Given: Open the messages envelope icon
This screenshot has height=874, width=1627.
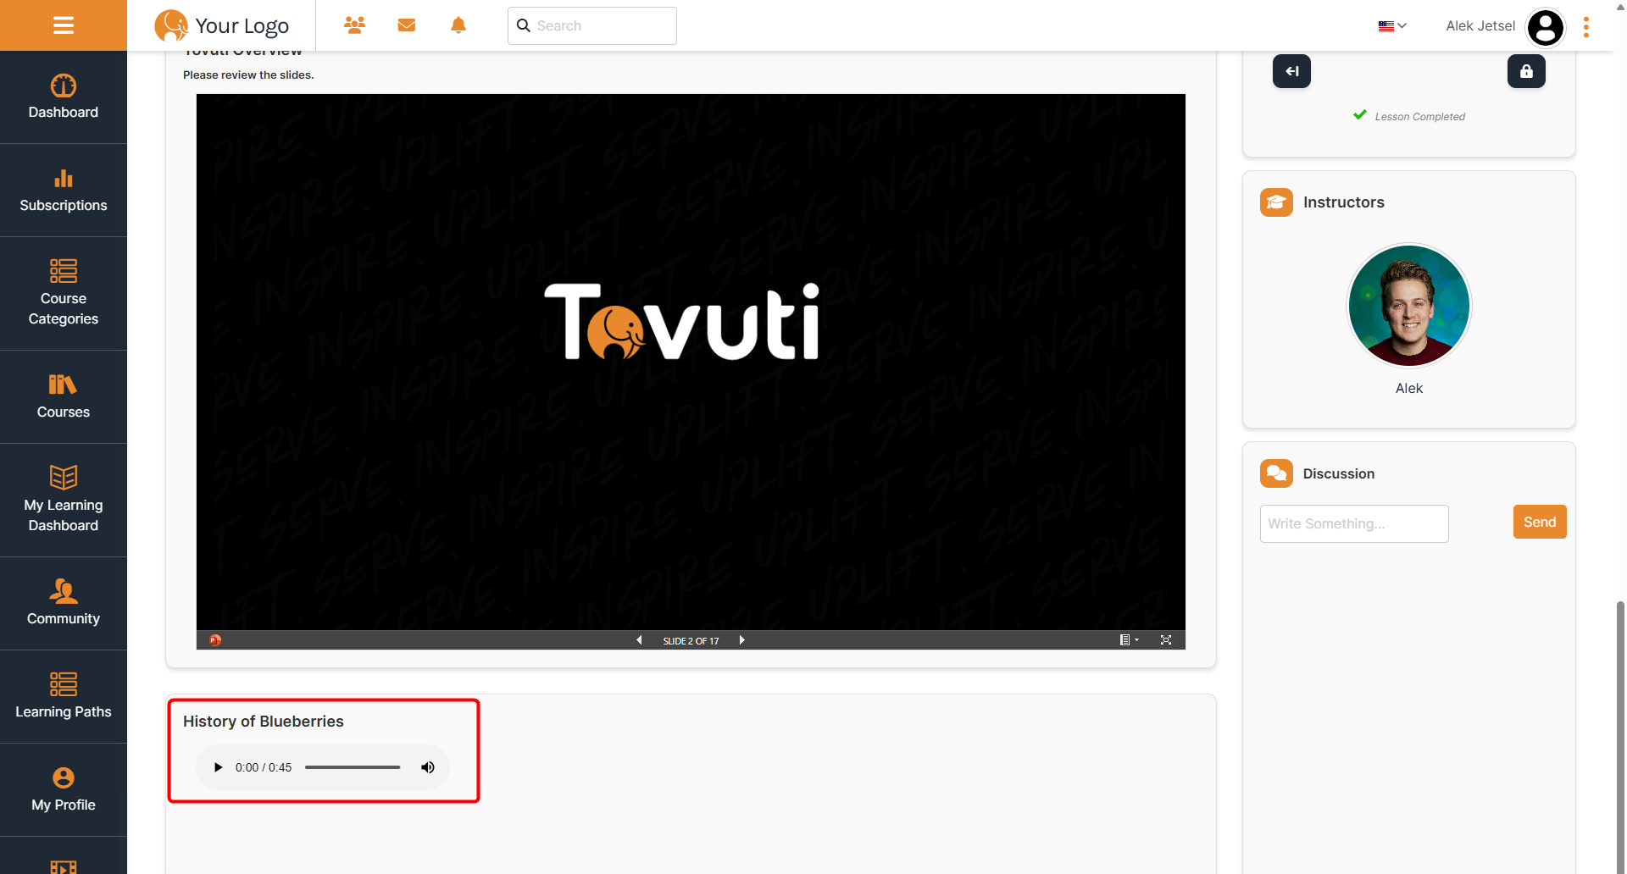Looking at the screenshot, I should pos(407,25).
